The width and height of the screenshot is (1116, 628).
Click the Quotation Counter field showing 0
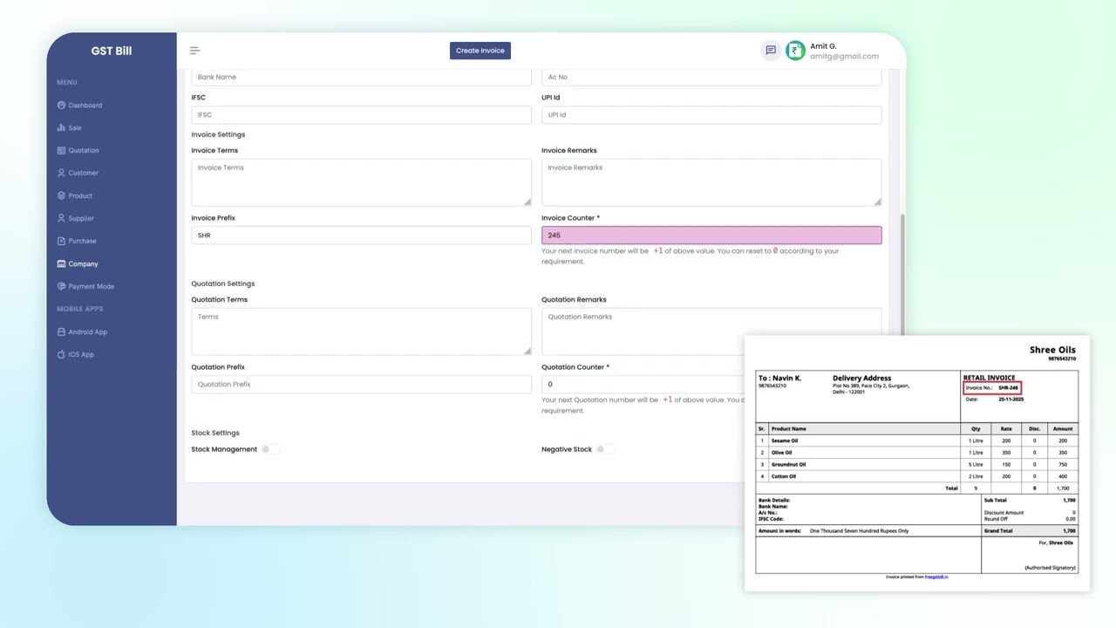pyautogui.click(x=643, y=385)
